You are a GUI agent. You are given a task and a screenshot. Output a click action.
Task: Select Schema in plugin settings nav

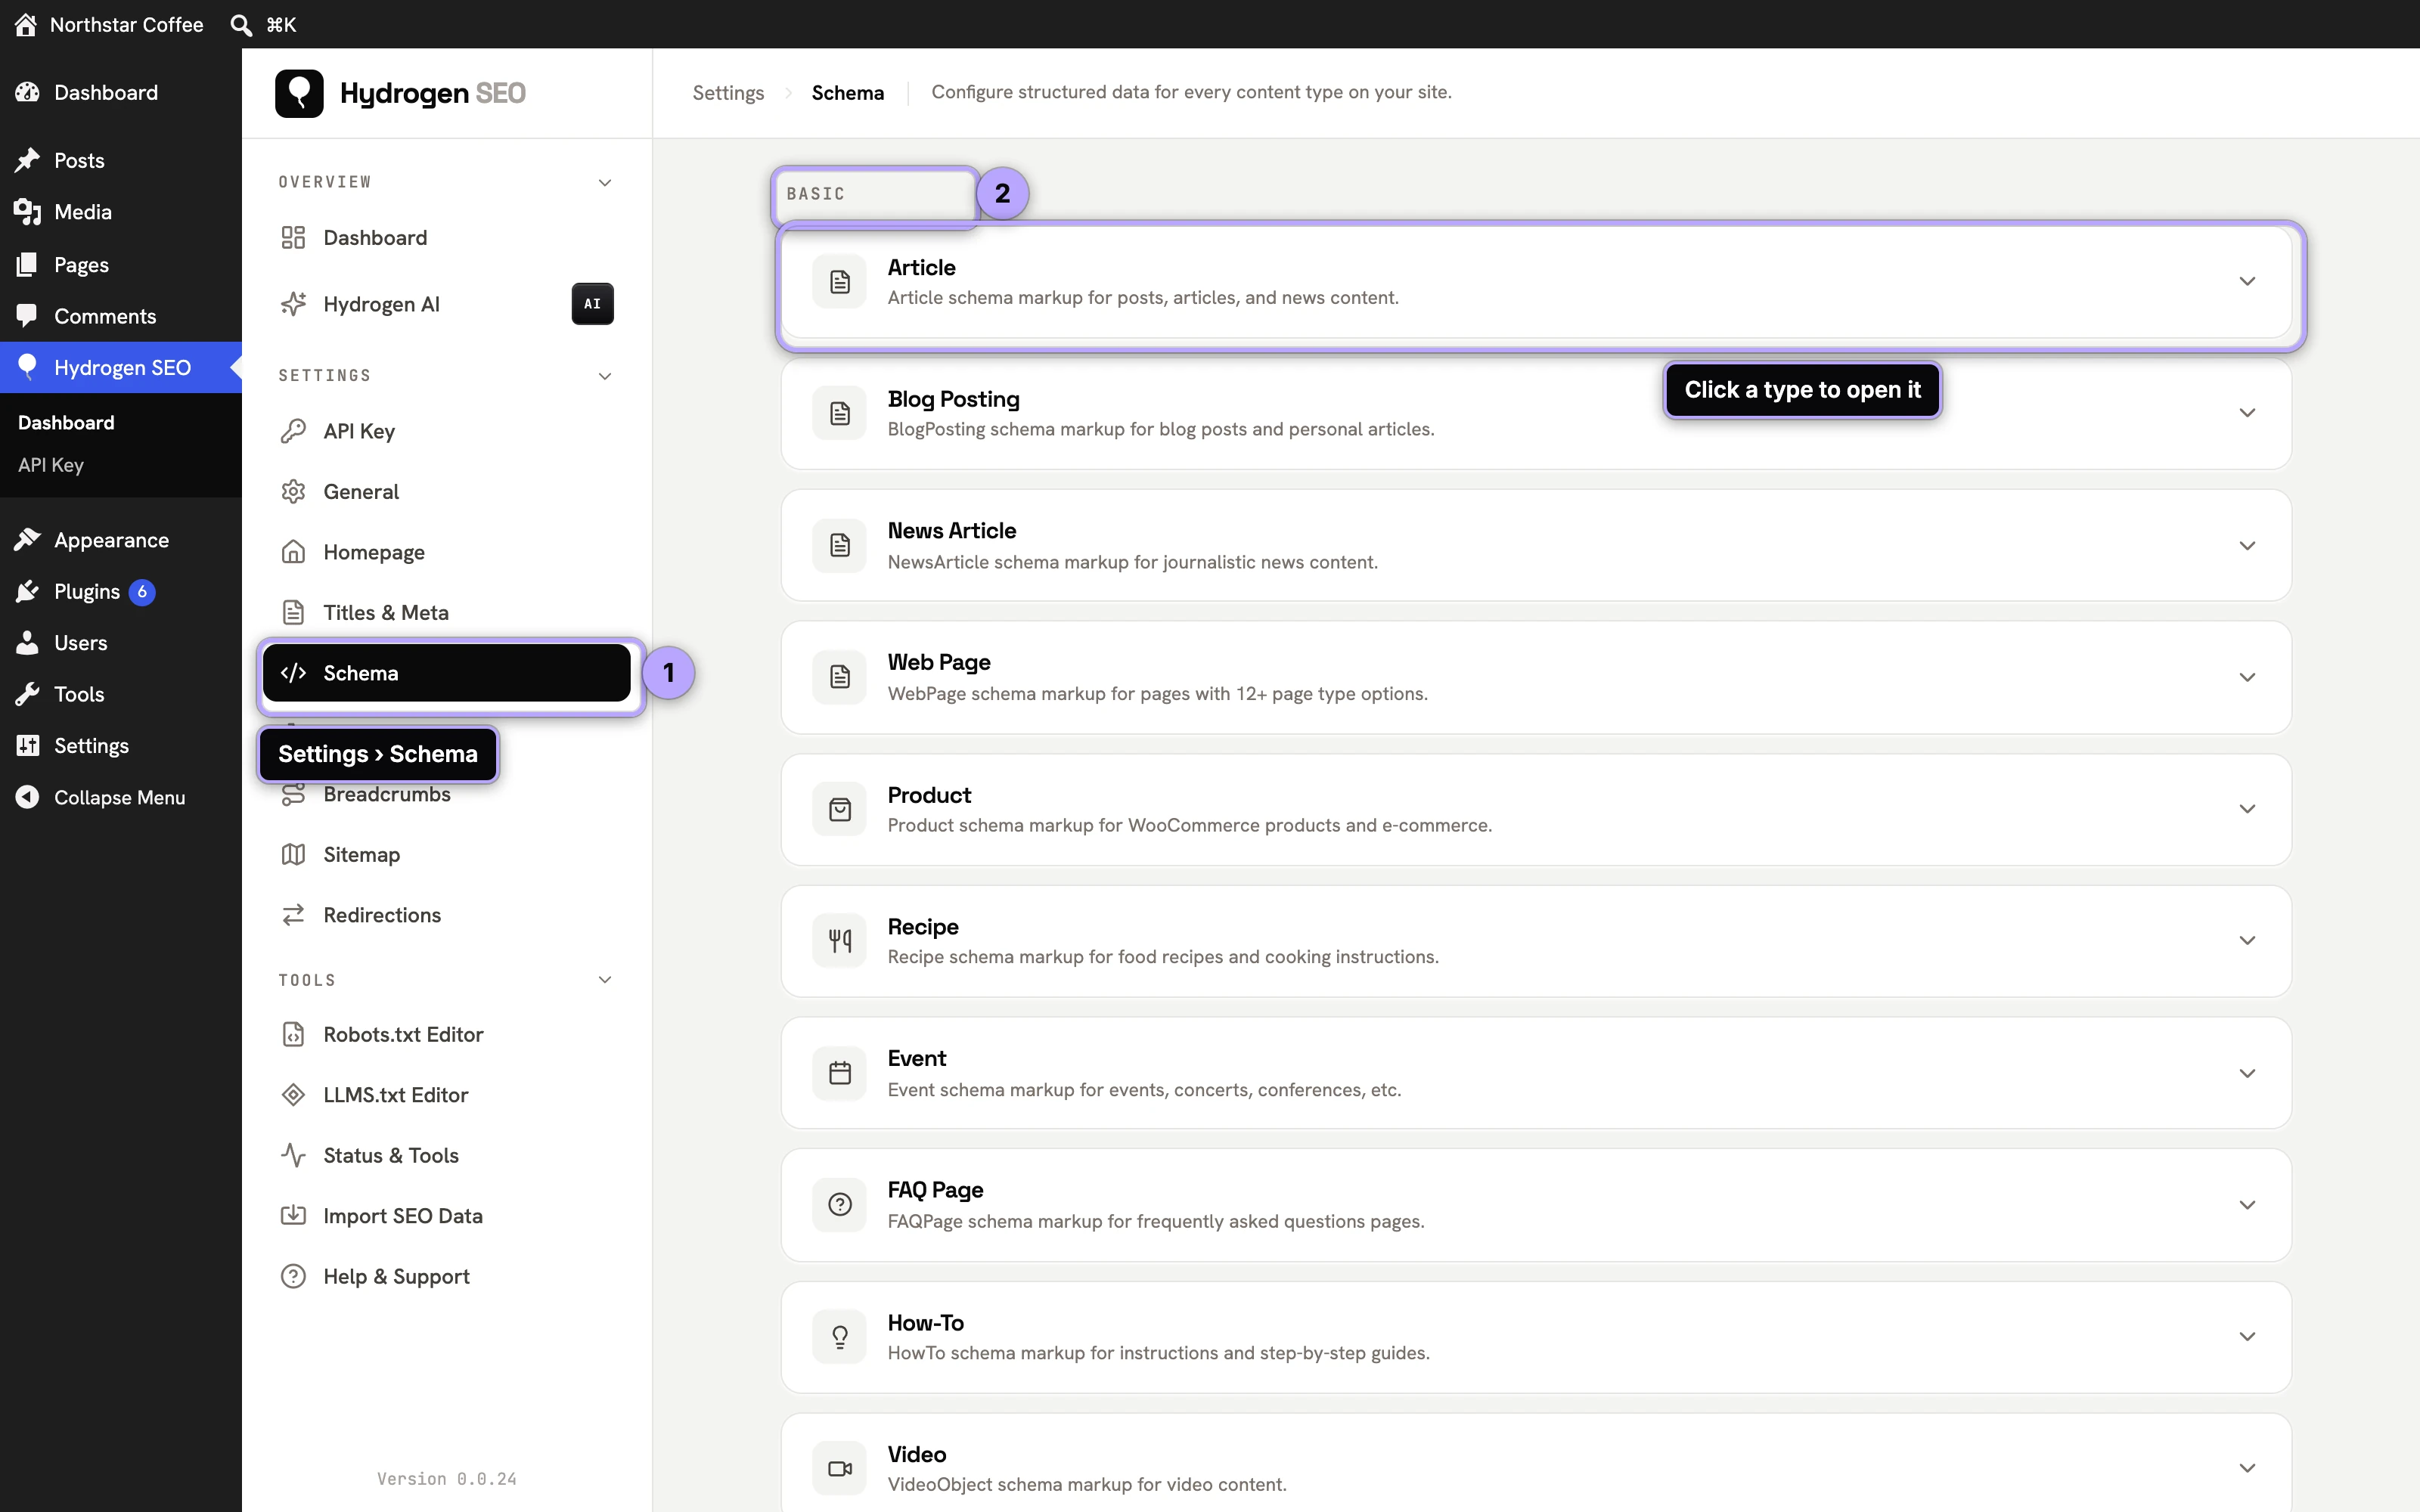[446, 673]
